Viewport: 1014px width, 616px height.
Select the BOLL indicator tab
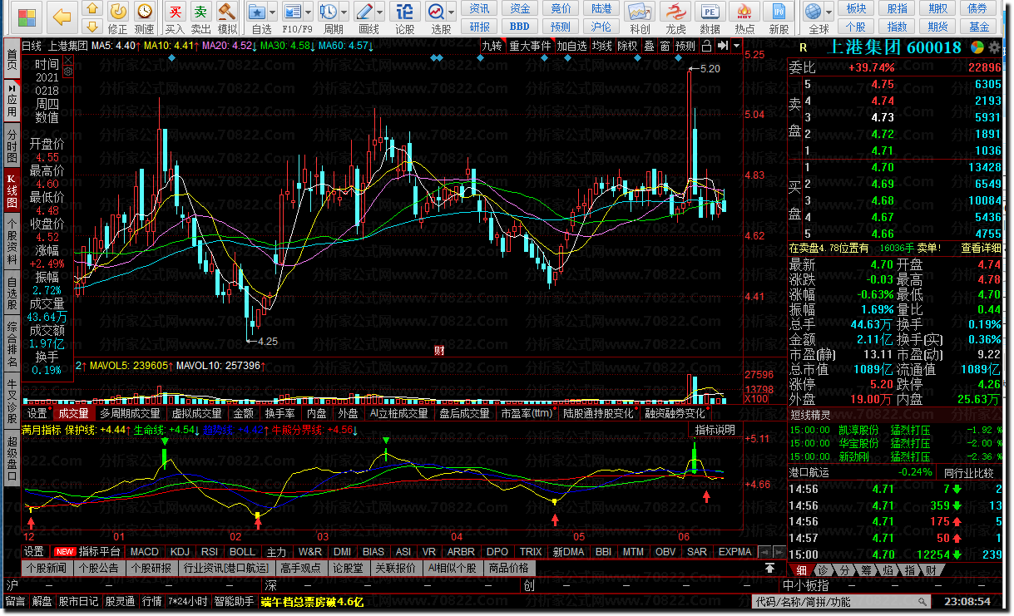pos(242,551)
